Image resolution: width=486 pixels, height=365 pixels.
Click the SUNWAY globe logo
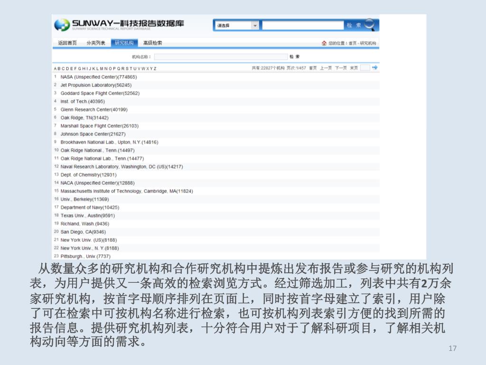pos(62,25)
